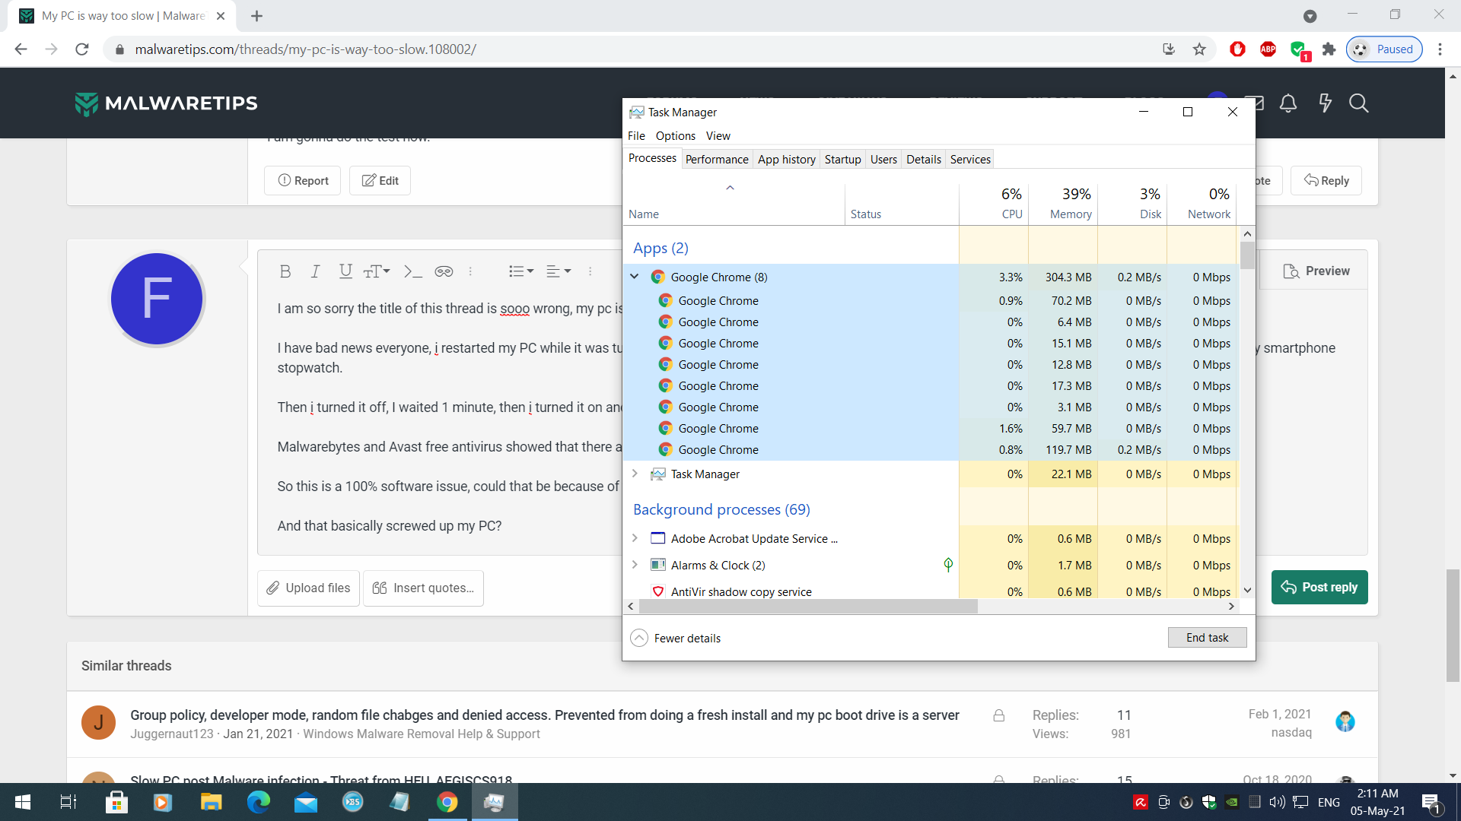The height and width of the screenshot is (821, 1461).
Task: Bookmark page with the star icon
Action: pyautogui.click(x=1199, y=49)
